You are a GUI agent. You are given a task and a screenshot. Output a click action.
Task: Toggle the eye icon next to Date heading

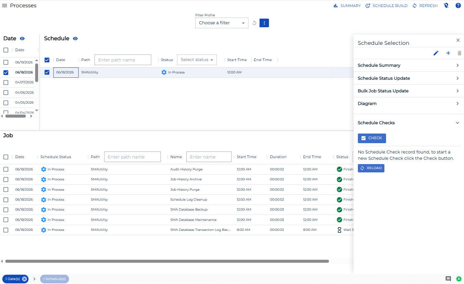coord(22,39)
